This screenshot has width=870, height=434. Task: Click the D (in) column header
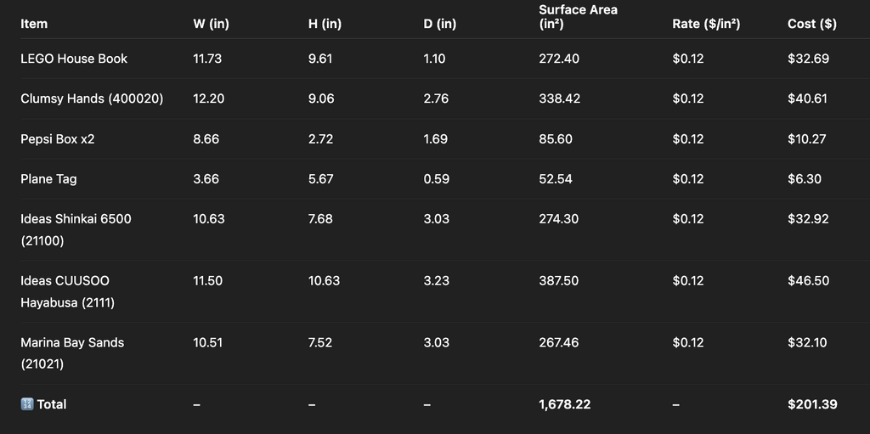coord(439,24)
